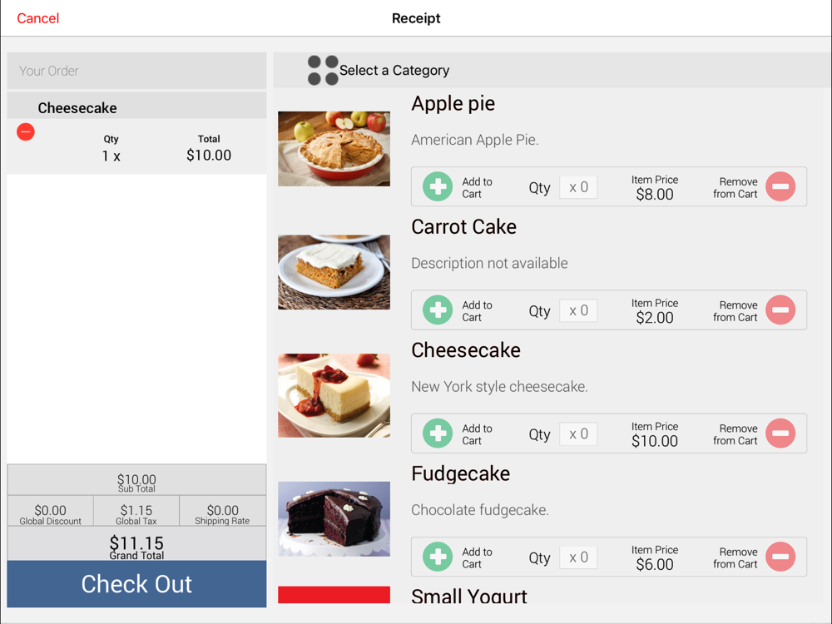Click the Cancel link
832x624 pixels.
37,18
